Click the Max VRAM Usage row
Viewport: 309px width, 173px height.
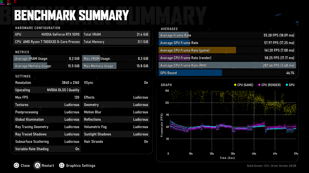pos(116,59)
